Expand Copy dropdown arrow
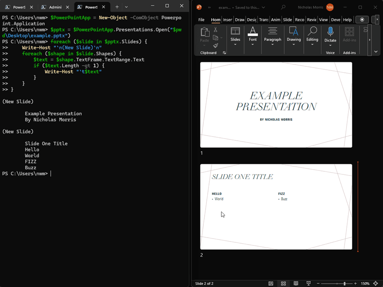 tap(221, 37)
